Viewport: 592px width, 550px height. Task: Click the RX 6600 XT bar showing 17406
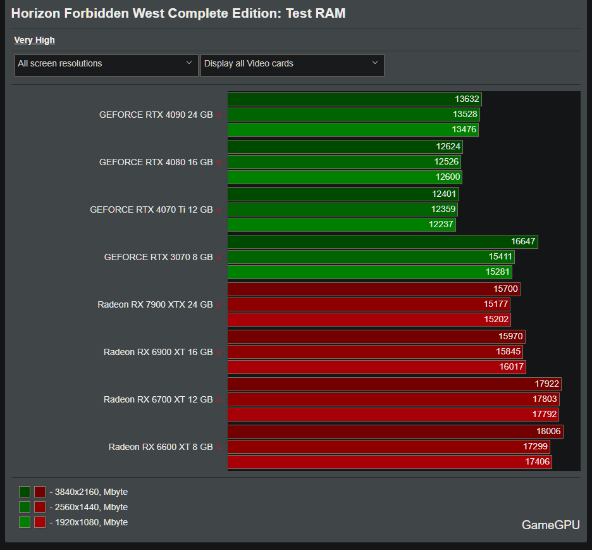click(x=390, y=461)
